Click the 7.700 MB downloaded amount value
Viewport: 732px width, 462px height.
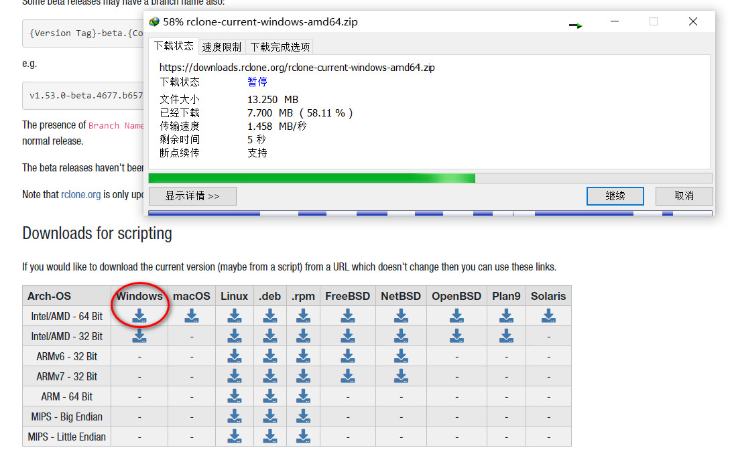pyautogui.click(x=300, y=112)
